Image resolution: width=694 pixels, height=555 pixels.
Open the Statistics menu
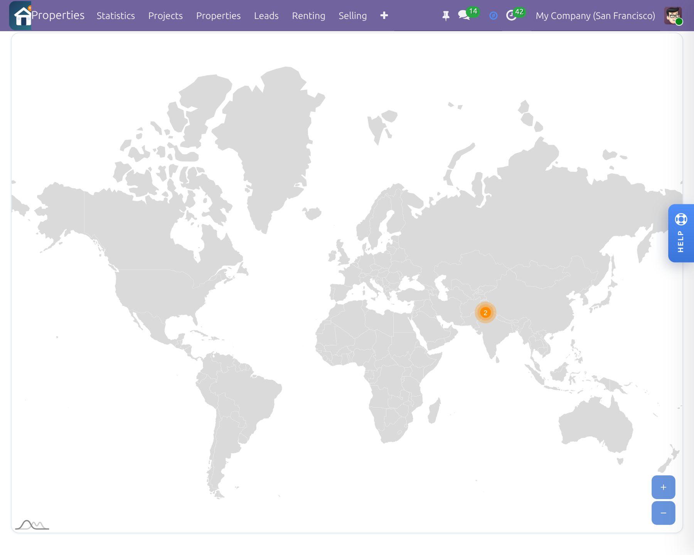pos(116,16)
